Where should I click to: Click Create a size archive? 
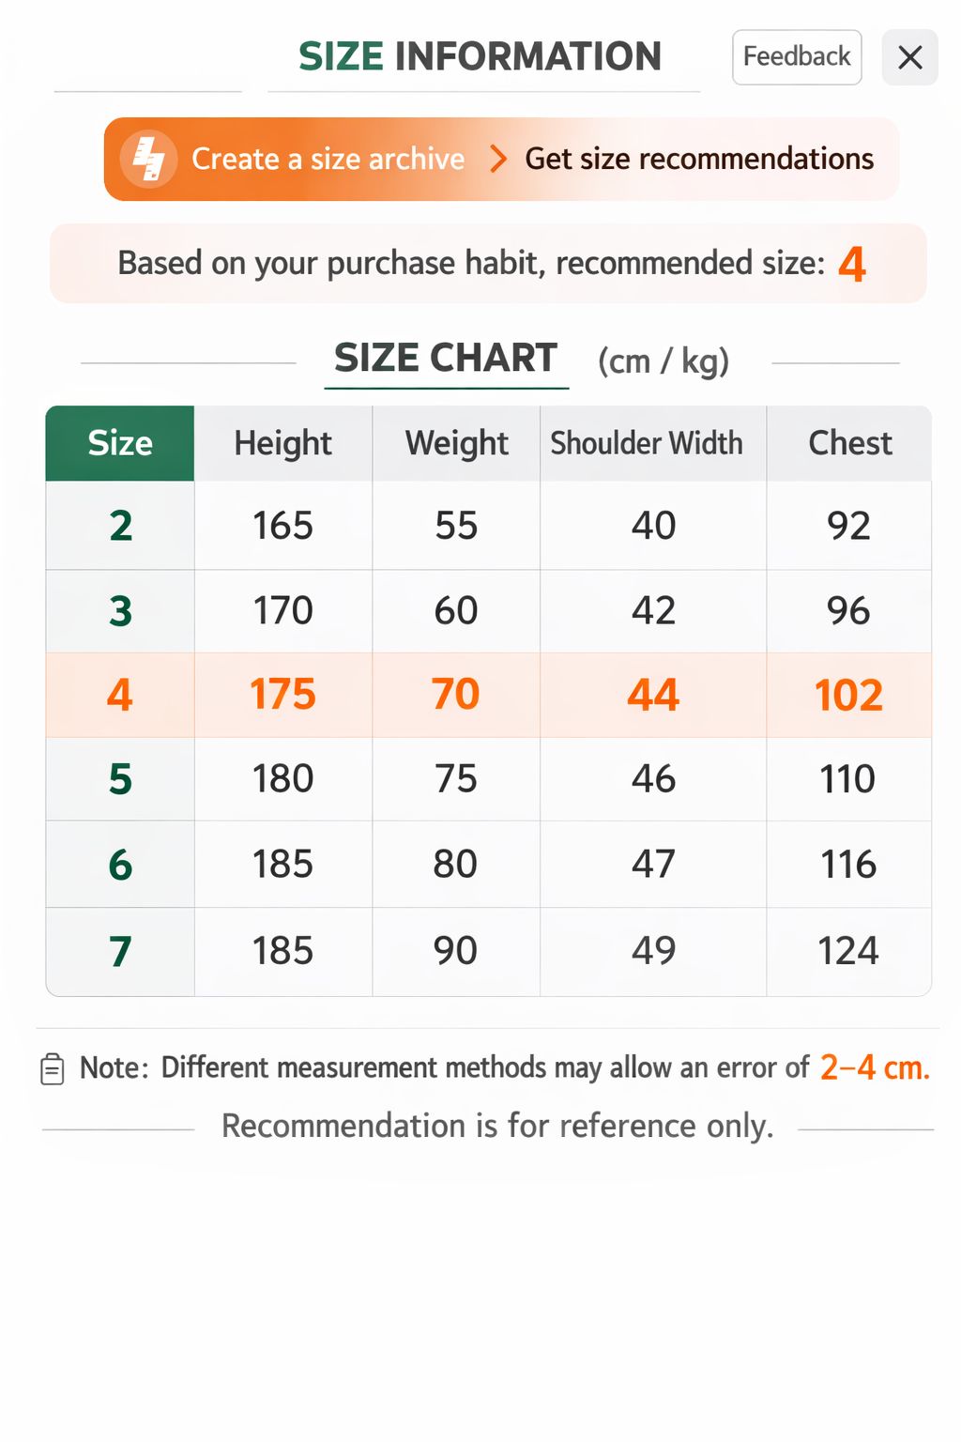point(328,159)
